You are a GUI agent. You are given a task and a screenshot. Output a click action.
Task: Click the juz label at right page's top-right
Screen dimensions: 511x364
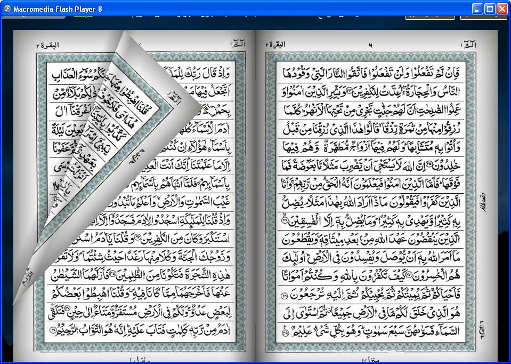point(468,45)
